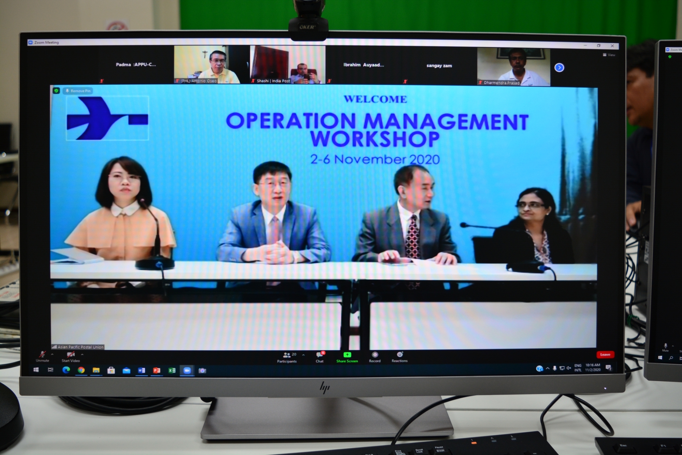Open the Windows Start menu
The height and width of the screenshot is (455, 682).
36,370
